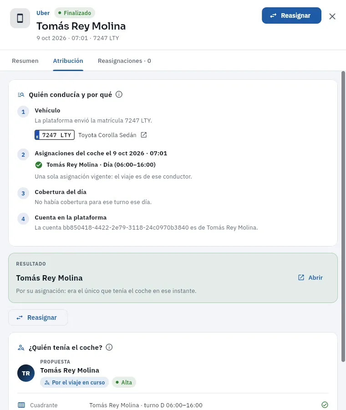Click step 3 Cobertura del día badge
Screen dimensions: 346x410
tap(23, 194)
